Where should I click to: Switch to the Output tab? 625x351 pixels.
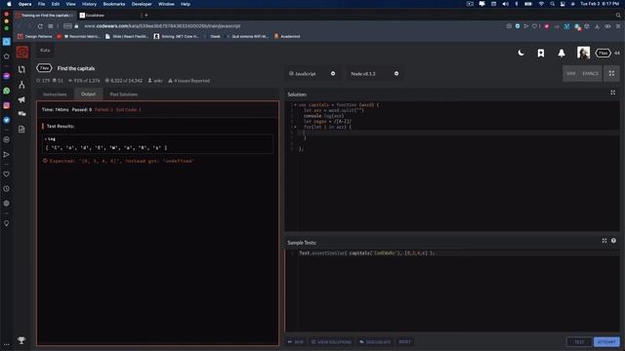(88, 95)
